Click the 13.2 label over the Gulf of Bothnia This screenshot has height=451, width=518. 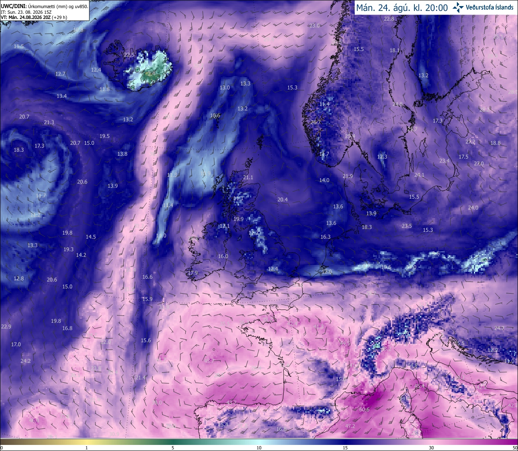(423, 75)
